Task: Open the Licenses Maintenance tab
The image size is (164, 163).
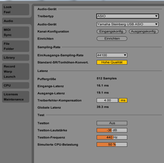Action: (16, 97)
